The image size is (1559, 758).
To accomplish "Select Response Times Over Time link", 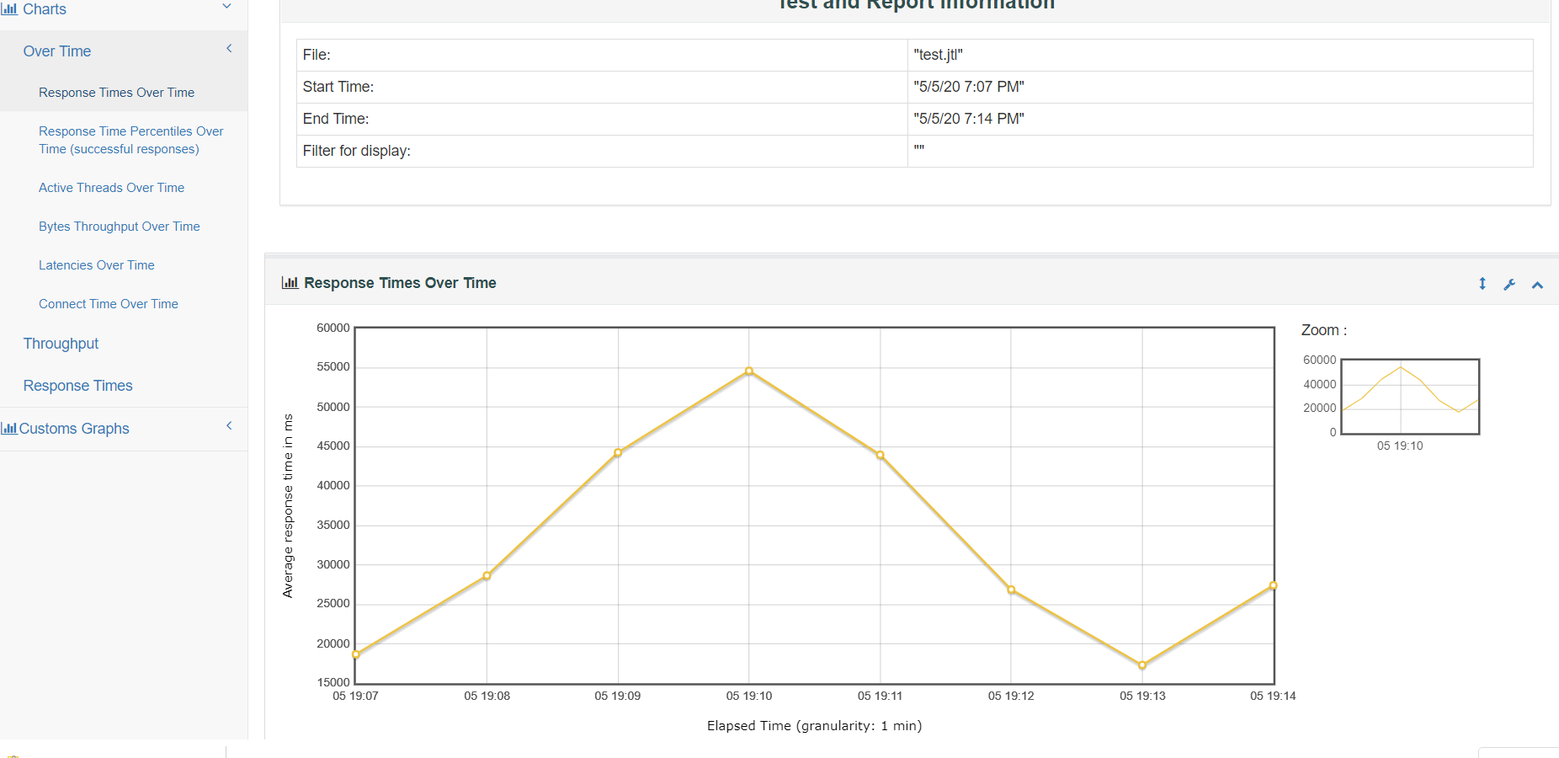I will 116,93.
